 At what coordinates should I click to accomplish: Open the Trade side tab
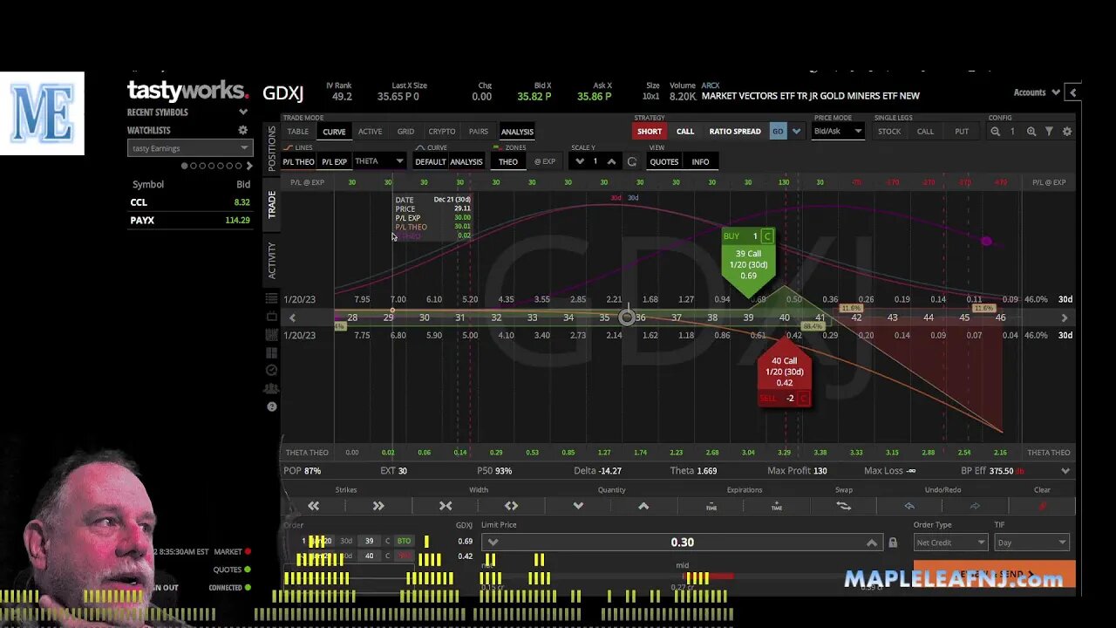(272, 205)
